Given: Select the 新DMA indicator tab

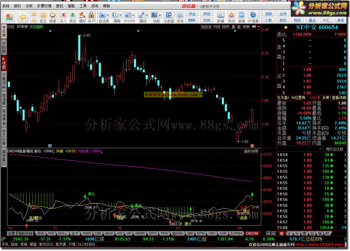Looking at the screenshot, I should pos(178,233).
